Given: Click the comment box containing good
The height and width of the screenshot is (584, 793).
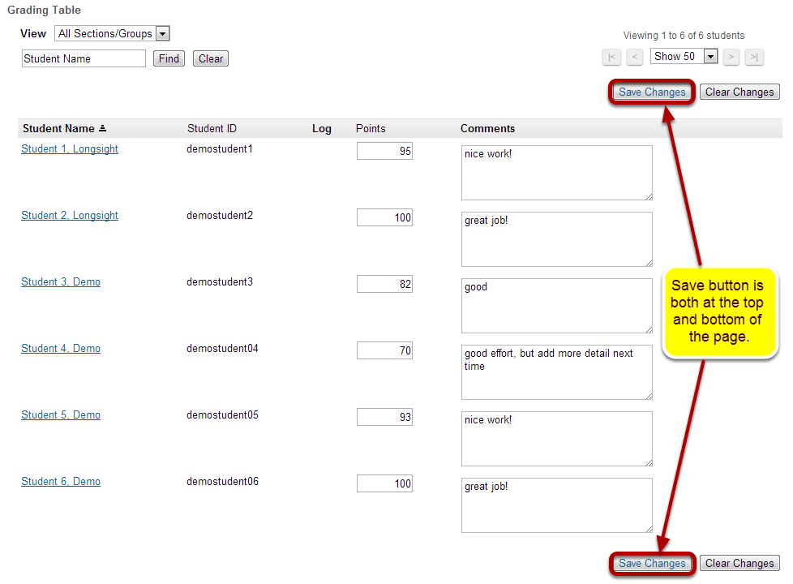Looking at the screenshot, I should pos(557,306).
